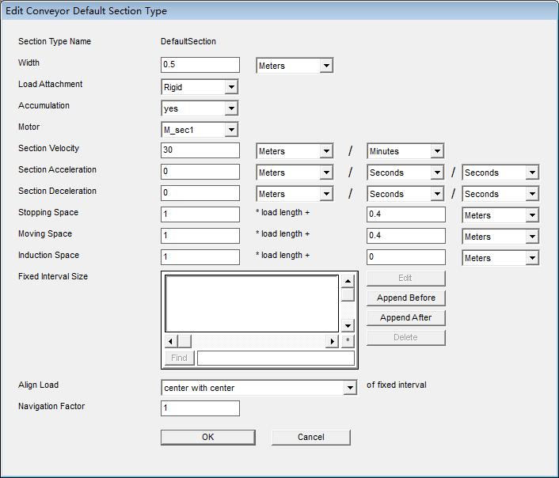This screenshot has width=559, height=478.
Task: Click the list scroll-up arrow
Action: tap(348, 281)
